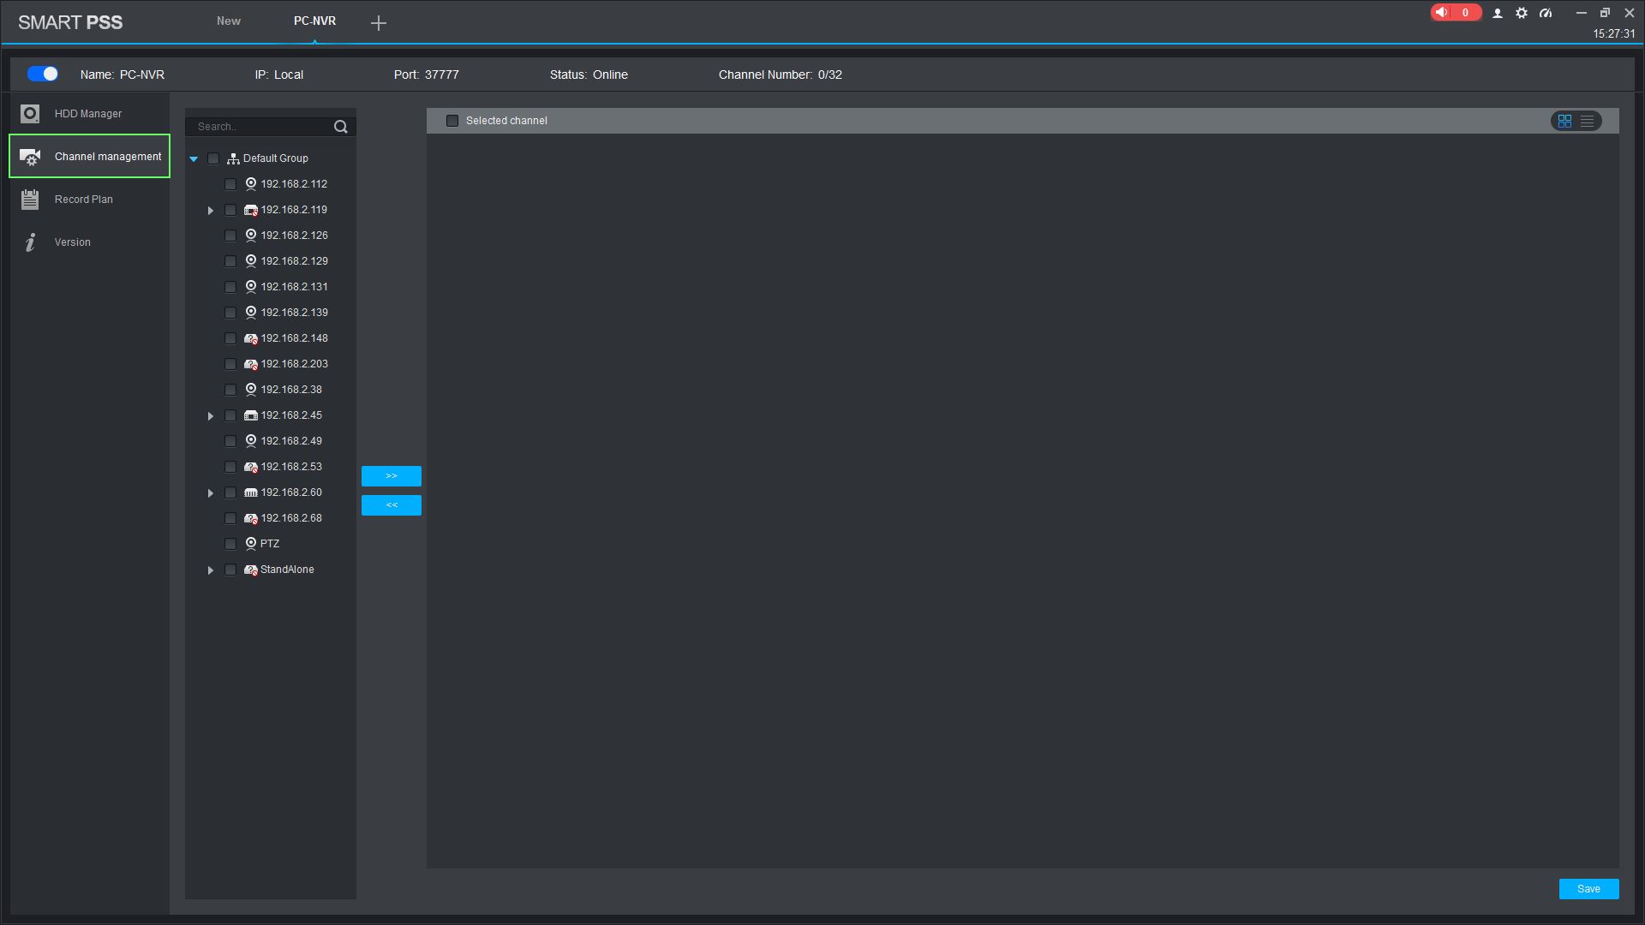Tick checkbox for 192.168.2.112
This screenshot has height=925, width=1645.
click(230, 184)
